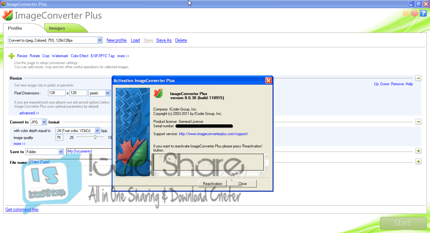Move Resize section Up
The width and height of the screenshot is (430, 233).
376,84
